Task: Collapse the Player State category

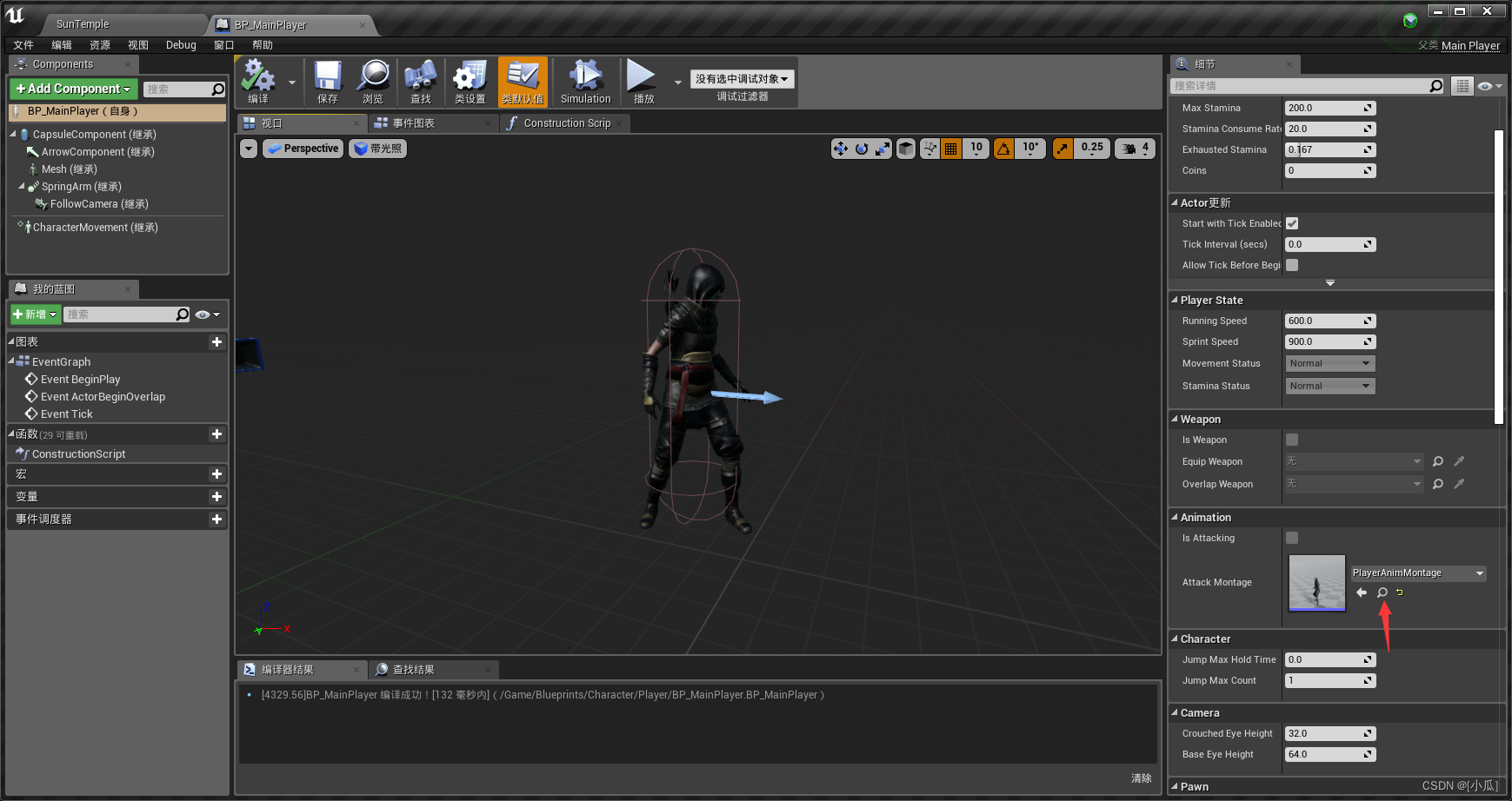Action: 1175,300
